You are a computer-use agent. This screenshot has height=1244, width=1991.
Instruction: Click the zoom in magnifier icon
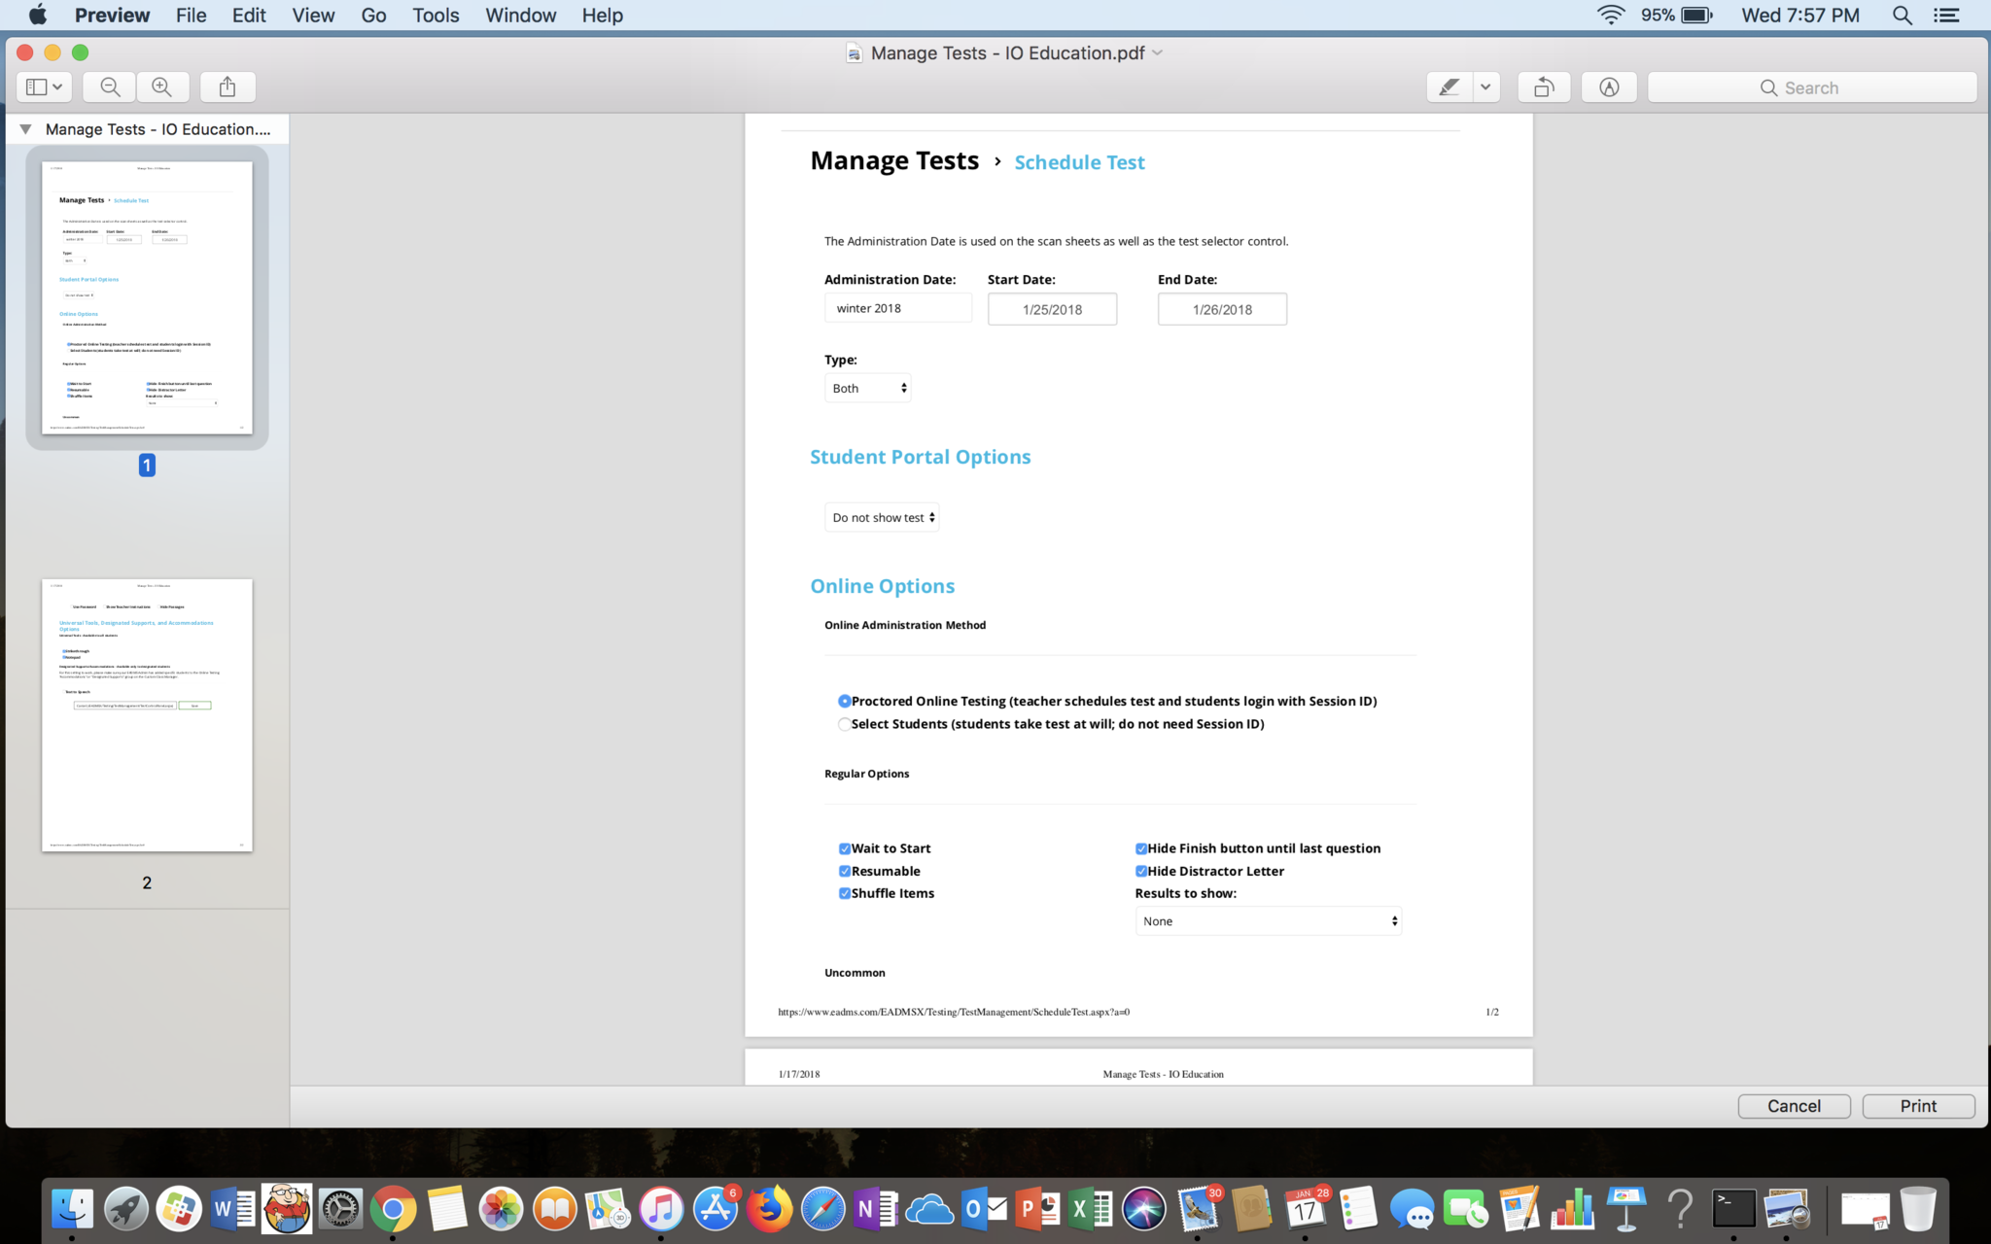162,87
